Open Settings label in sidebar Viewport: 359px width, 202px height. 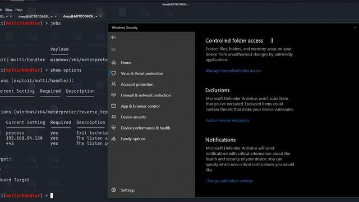click(x=128, y=190)
